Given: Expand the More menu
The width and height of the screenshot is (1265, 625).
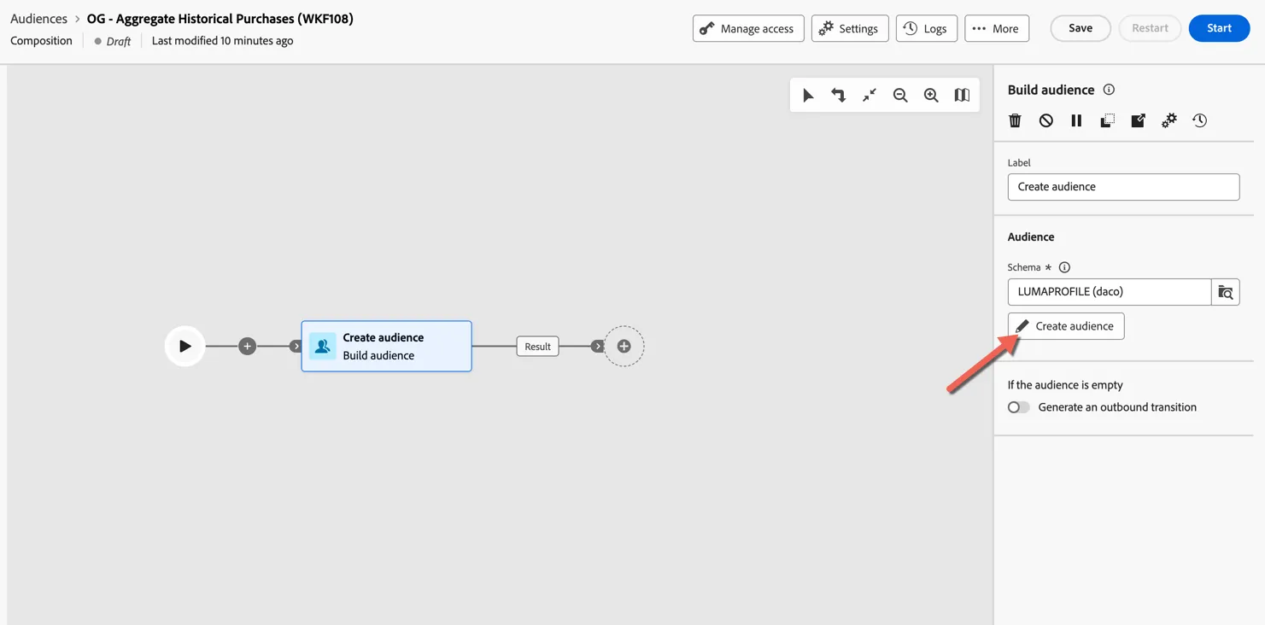Looking at the screenshot, I should [997, 28].
